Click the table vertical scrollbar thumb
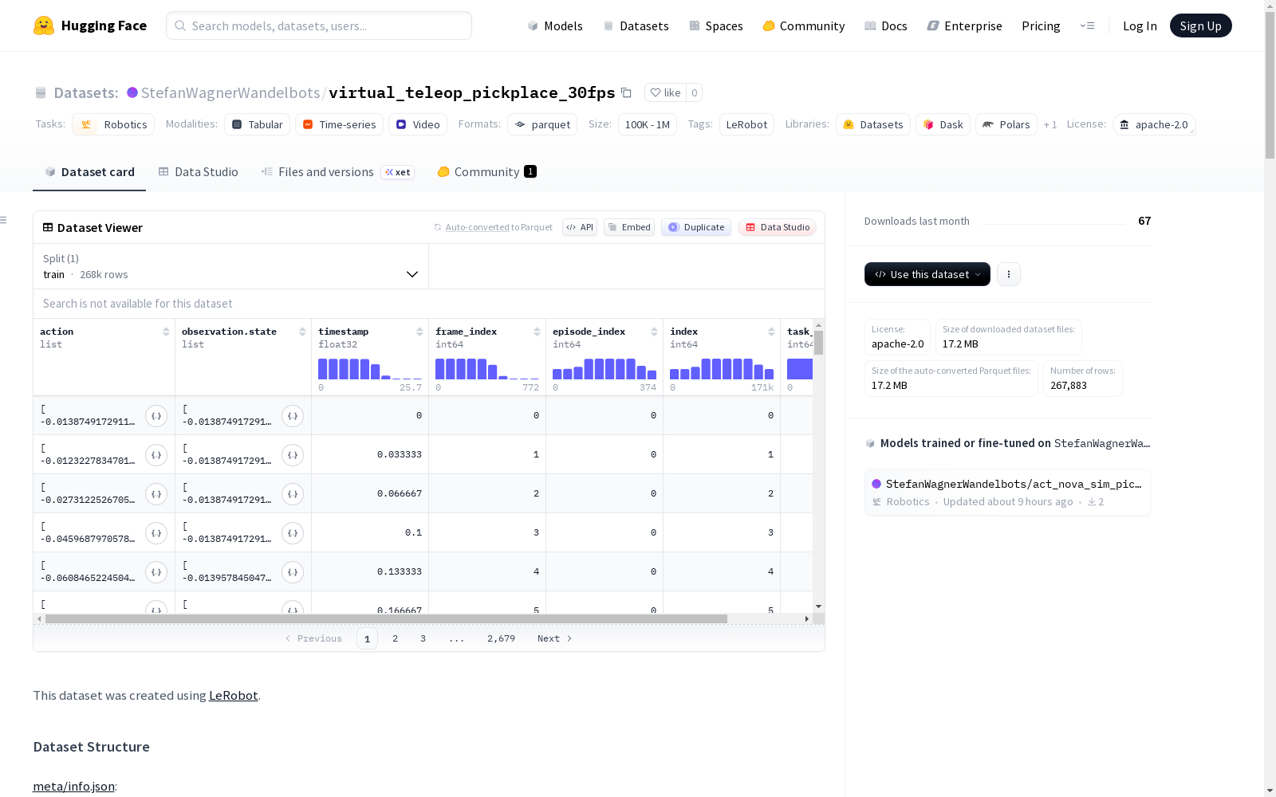This screenshot has height=797, width=1276. (818, 343)
